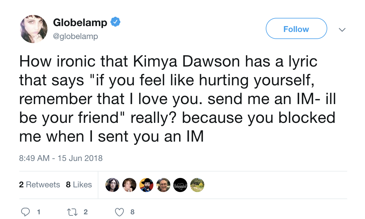Viewport: 365px width, 219px height.
Task: Click the @globelamp handle
Action: point(76,36)
